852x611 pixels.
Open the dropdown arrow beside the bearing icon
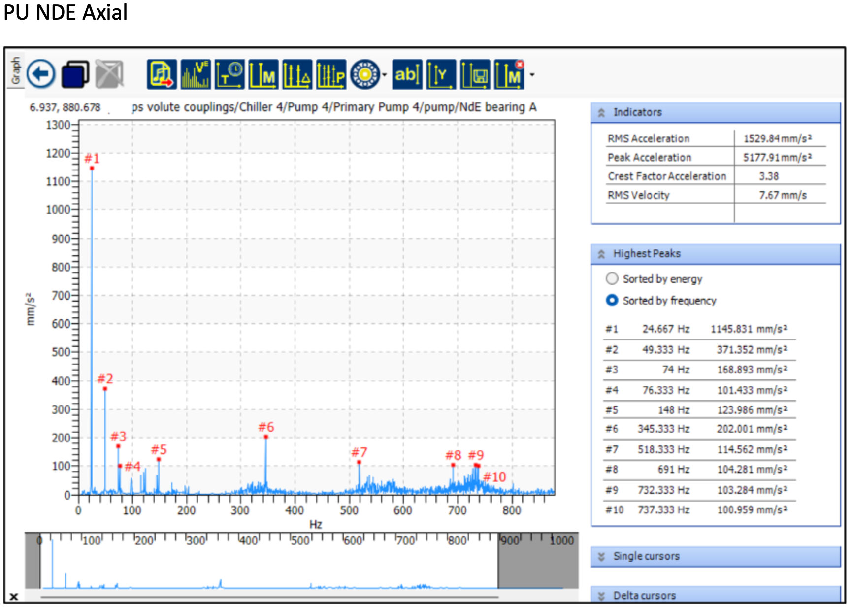point(385,75)
